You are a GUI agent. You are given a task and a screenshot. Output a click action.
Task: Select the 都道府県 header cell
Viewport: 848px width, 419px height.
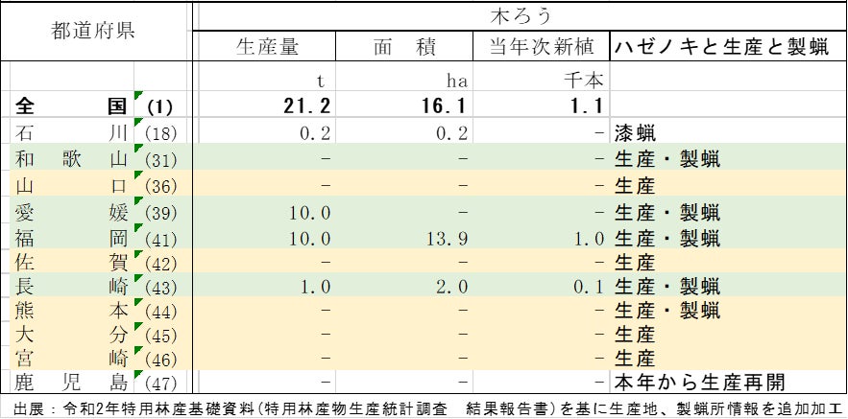[93, 30]
